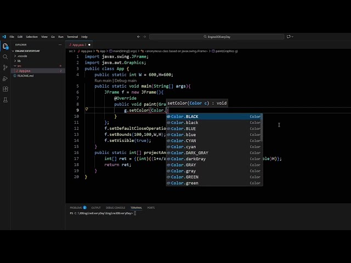Close the unsaved App.java tab dot
The width and height of the screenshot is (351, 263).
[x=89, y=45]
